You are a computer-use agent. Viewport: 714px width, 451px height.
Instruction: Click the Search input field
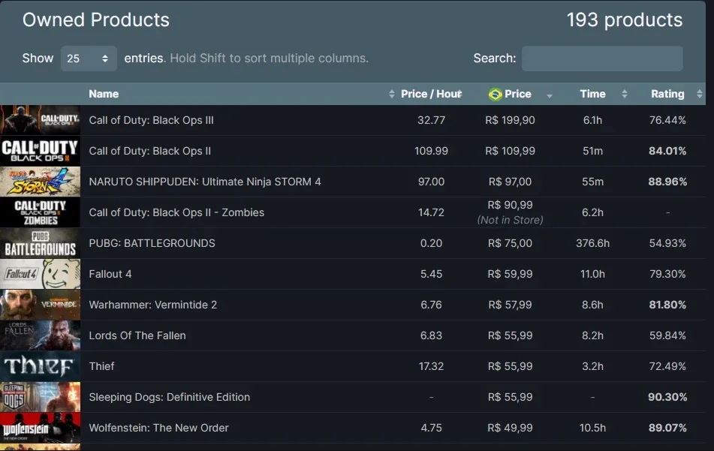(602, 59)
